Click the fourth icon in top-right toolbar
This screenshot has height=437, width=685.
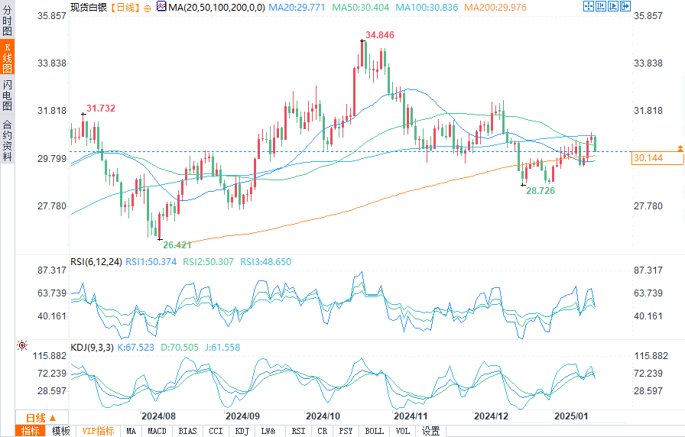625,7
